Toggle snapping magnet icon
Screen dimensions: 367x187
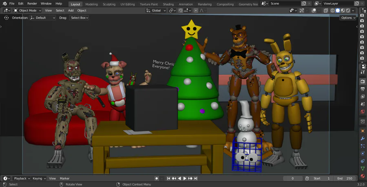181,11
